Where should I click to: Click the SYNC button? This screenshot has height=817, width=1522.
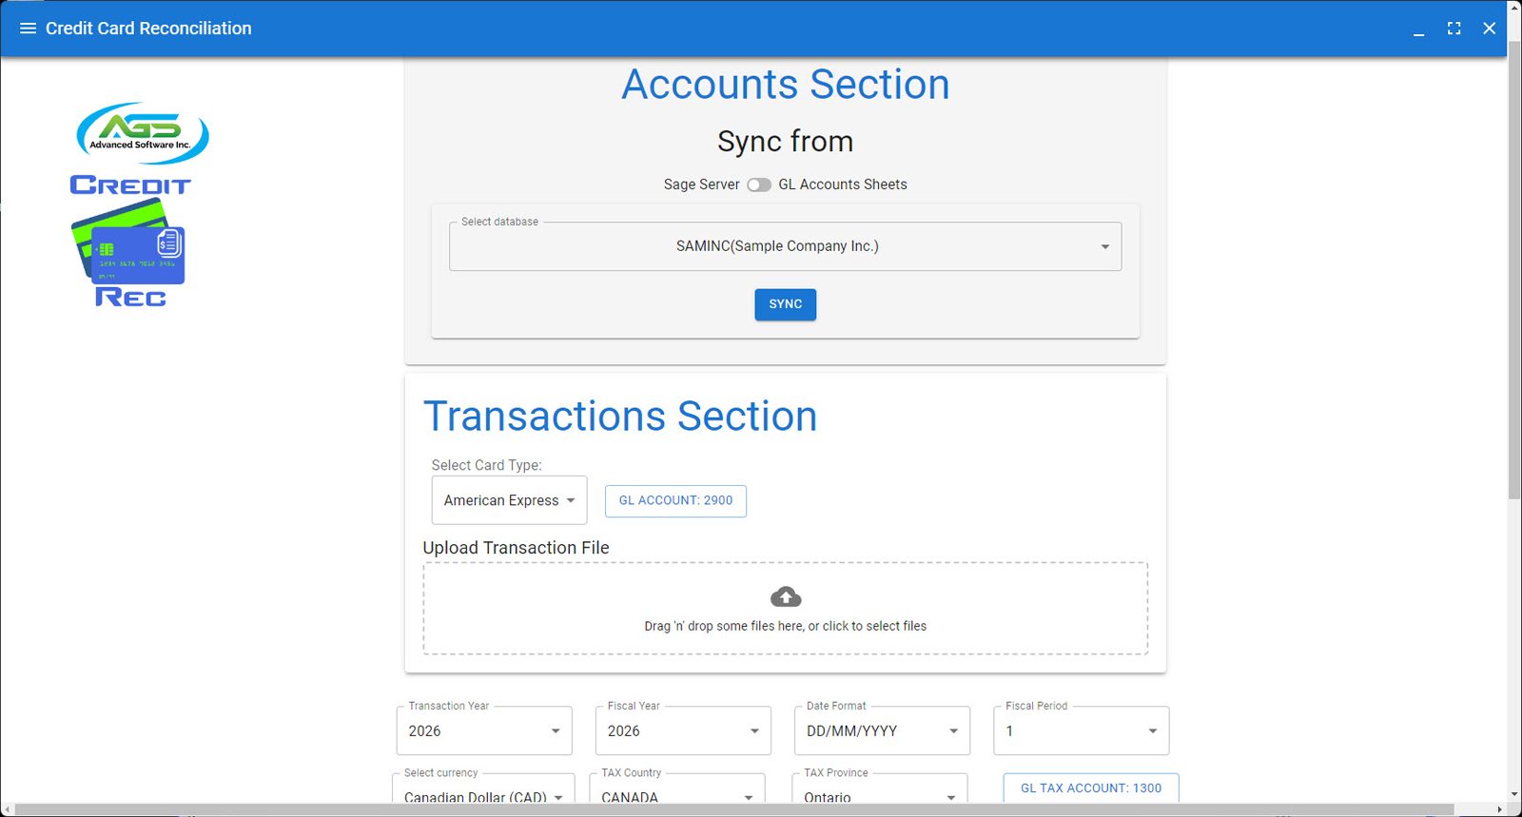[786, 304]
